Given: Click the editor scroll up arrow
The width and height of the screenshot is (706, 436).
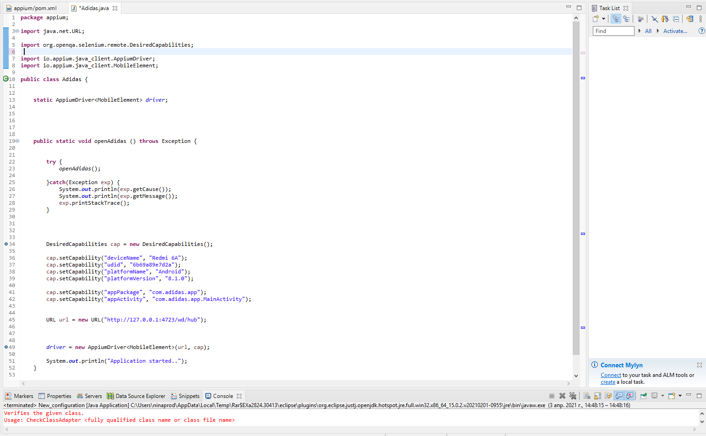Looking at the screenshot, I should point(576,17).
